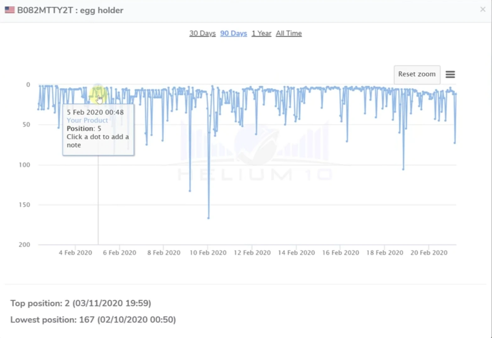
Task: Click the deep spike dot near 18 Feb 2020
Action: [x=403, y=168]
